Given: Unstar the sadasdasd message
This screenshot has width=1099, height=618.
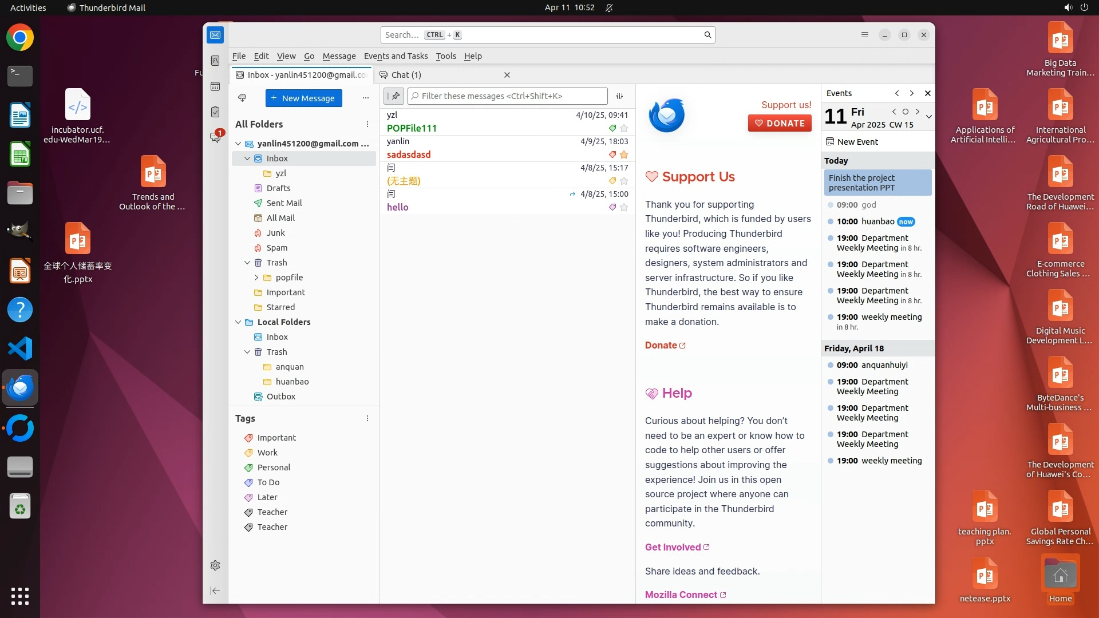Looking at the screenshot, I should click(x=624, y=154).
